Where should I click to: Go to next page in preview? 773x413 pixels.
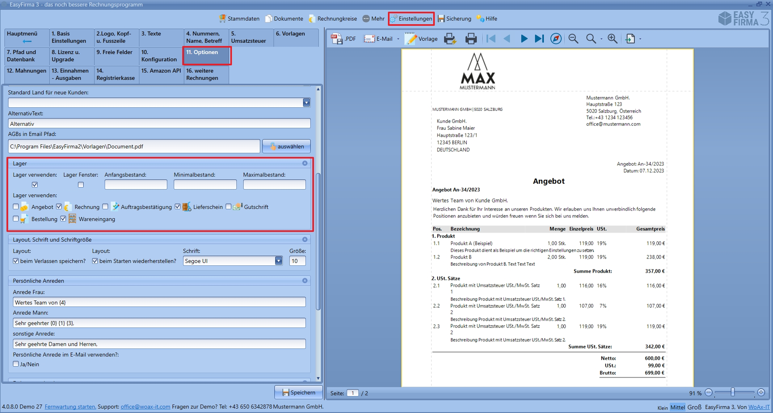click(x=524, y=39)
